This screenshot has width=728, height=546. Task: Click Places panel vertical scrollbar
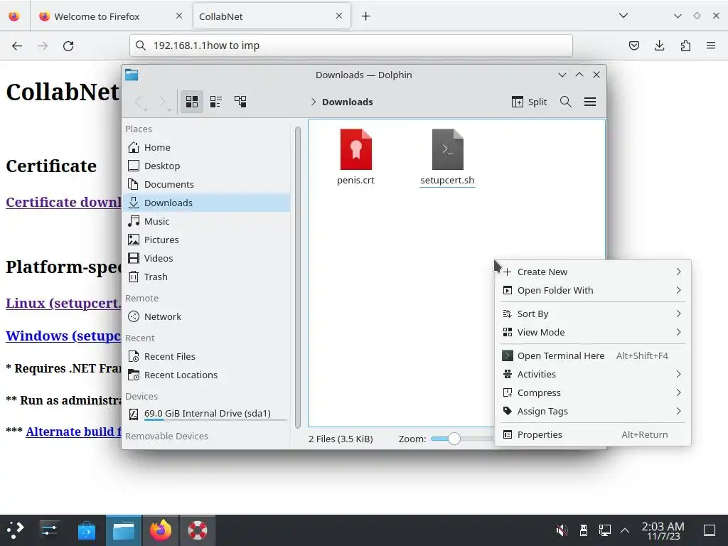click(x=298, y=277)
